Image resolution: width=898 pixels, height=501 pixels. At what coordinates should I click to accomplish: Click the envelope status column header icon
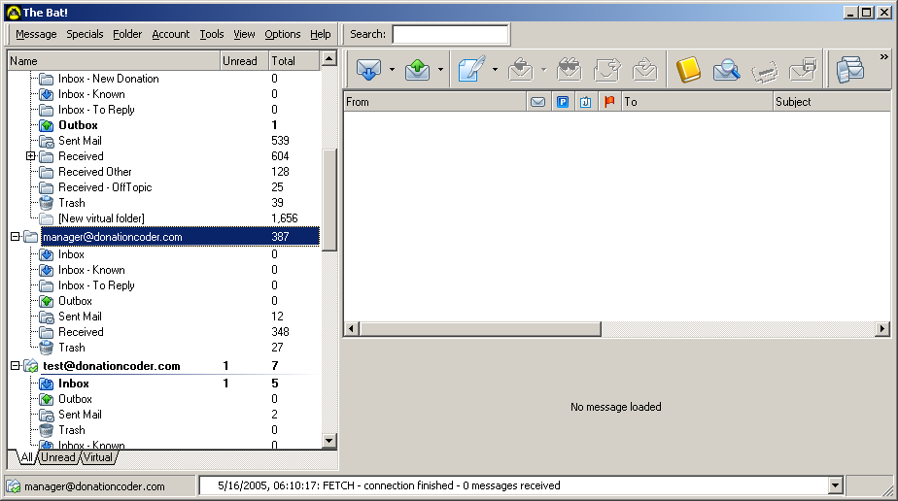(537, 102)
